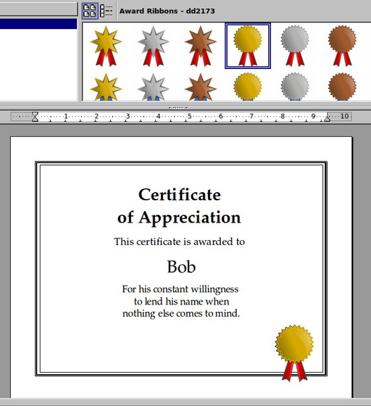Screen dimensions: 371x406
Task: Pick the bronze rosette in second row
Action: coord(343,87)
